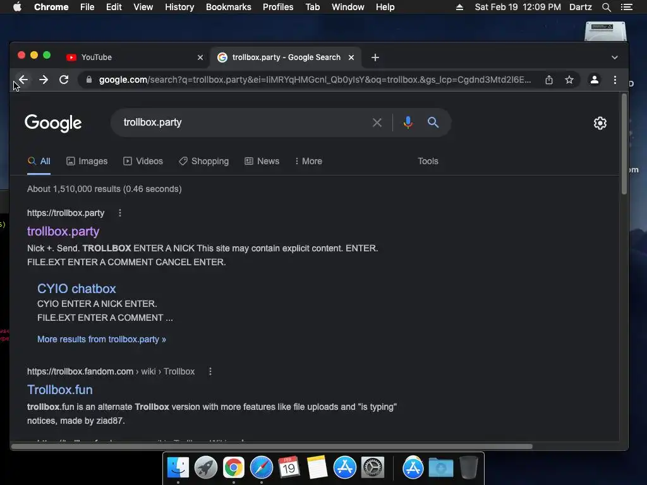
Task: Open the blue Downloads folder in Dock
Action: click(x=440, y=467)
